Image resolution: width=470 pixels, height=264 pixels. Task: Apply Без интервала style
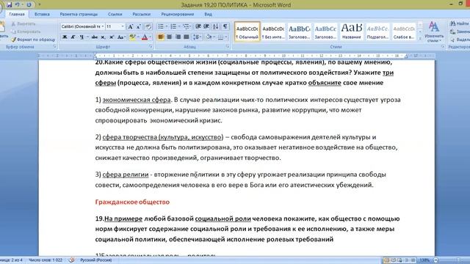pos(273,32)
